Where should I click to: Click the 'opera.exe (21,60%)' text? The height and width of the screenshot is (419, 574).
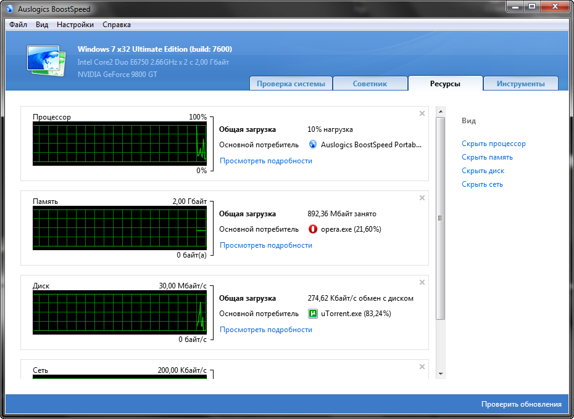(x=351, y=229)
